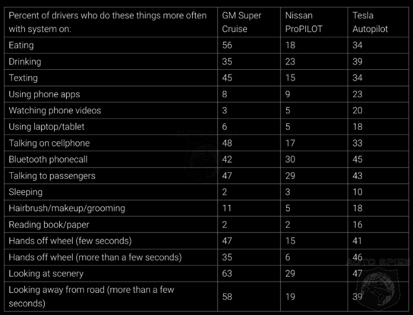The width and height of the screenshot is (413, 315).
Task: Select the GM Super Cruise column header
Action: point(242,22)
